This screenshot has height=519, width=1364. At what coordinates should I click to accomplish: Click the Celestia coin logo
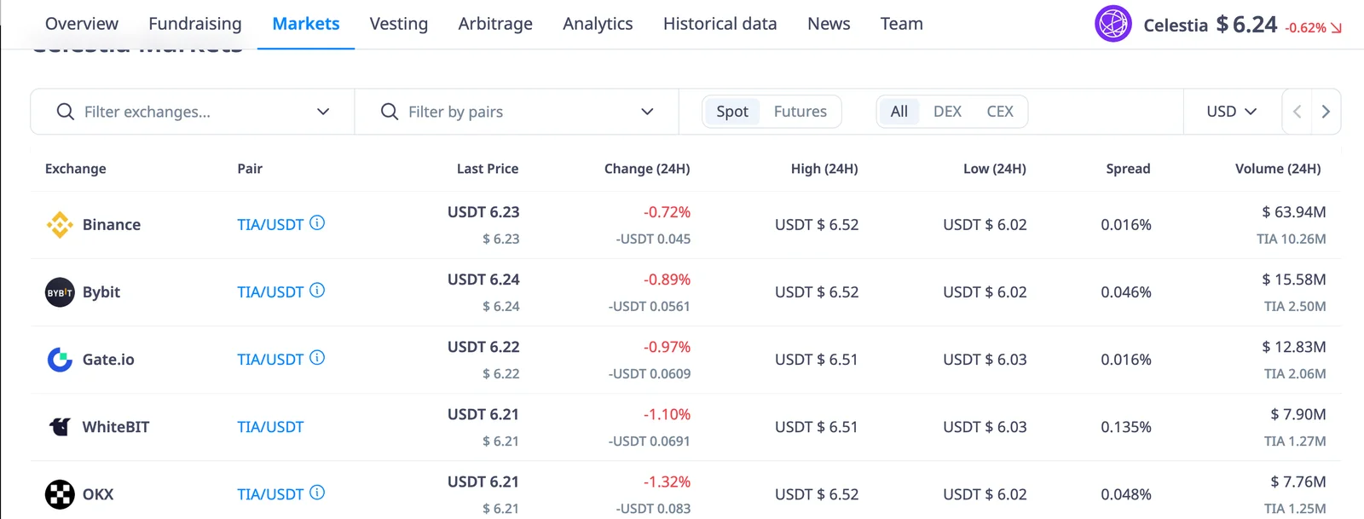[x=1113, y=24]
